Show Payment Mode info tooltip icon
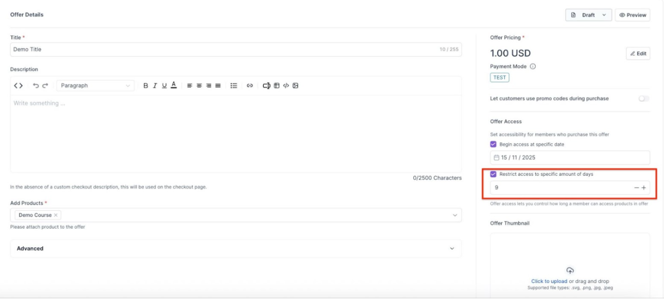This screenshot has width=664, height=299. click(533, 66)
